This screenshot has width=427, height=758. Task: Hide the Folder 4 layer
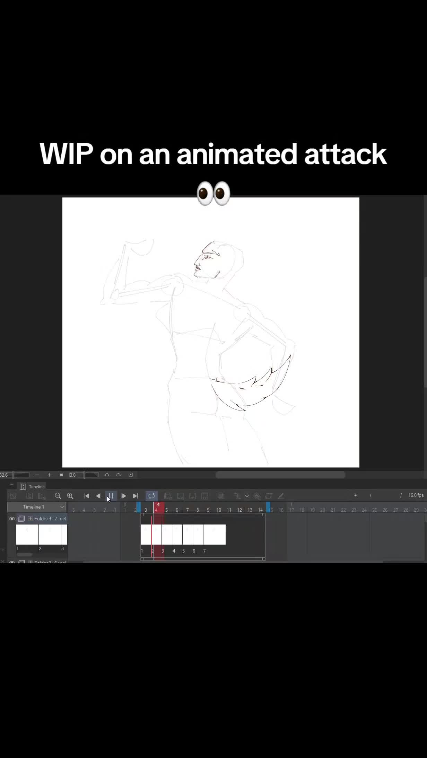[x=12, y=519]
